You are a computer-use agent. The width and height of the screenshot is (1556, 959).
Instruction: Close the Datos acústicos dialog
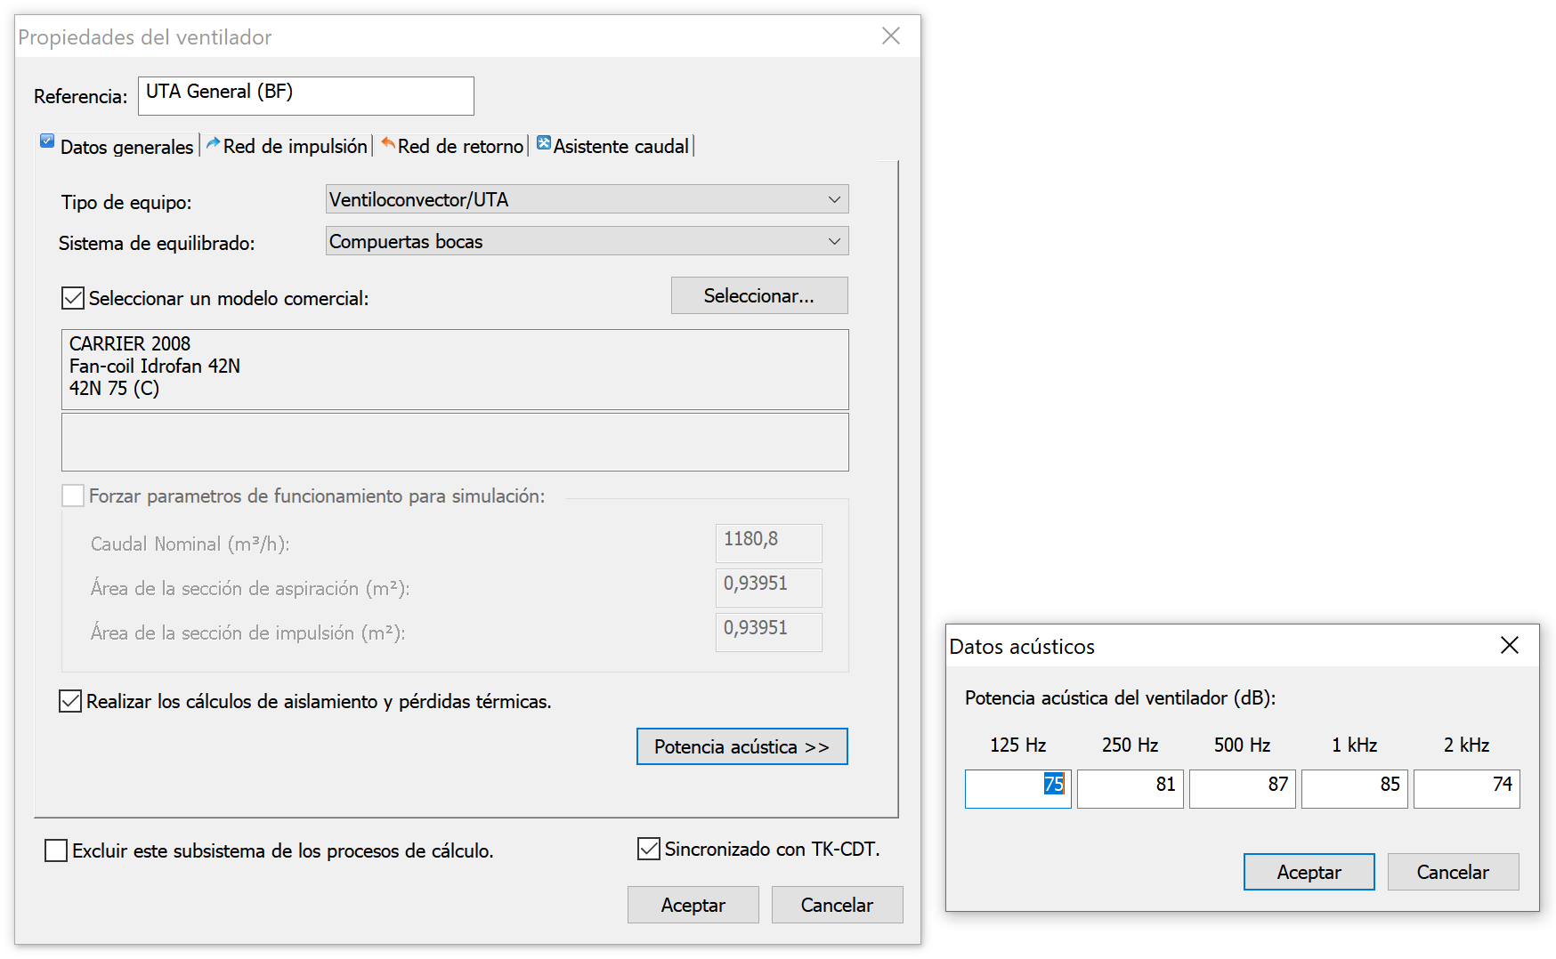point(1510,645)
